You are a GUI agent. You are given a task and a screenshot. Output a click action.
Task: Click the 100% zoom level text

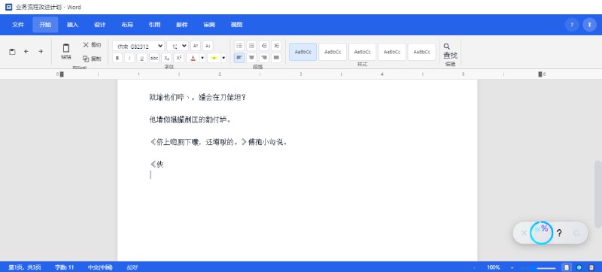pyautogui.click(x=494, y=267)
